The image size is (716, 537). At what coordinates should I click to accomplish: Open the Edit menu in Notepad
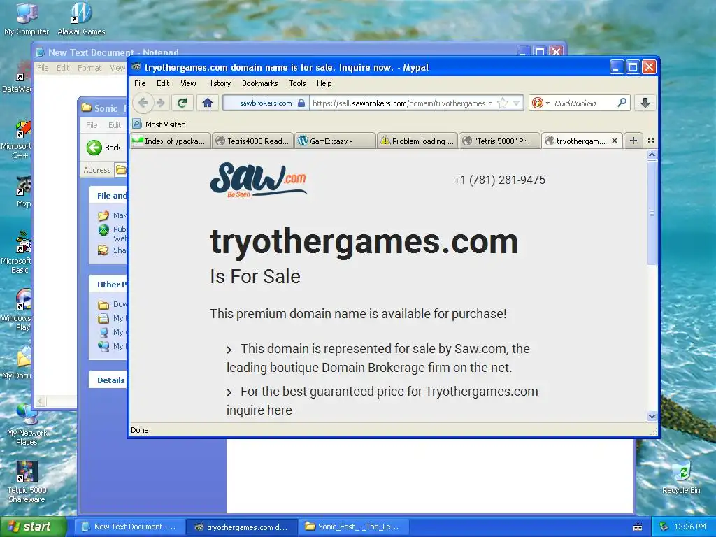[x=63, y=68]
